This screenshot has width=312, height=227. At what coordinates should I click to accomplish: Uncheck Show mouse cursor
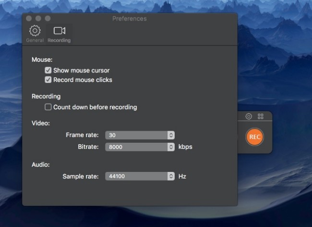point(48,70)
